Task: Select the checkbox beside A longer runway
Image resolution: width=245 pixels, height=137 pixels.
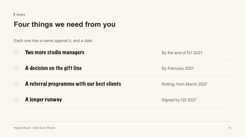Action: pyautogui.click(x=16, y=100)
